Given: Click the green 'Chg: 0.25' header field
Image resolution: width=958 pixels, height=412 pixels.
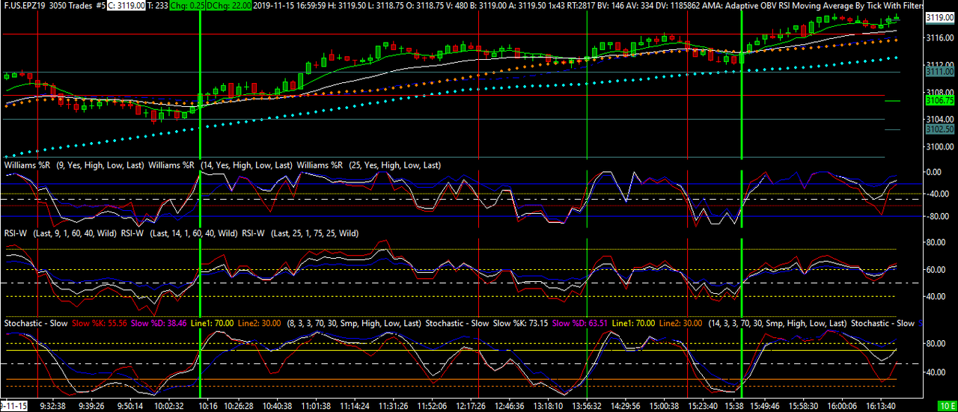Looking at the screenshot, I should (189, 5).
